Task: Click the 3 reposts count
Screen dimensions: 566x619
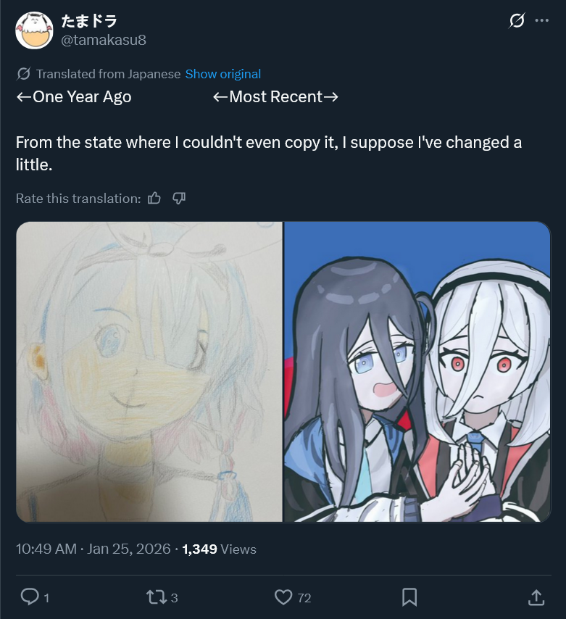Action: pos(174,598)
